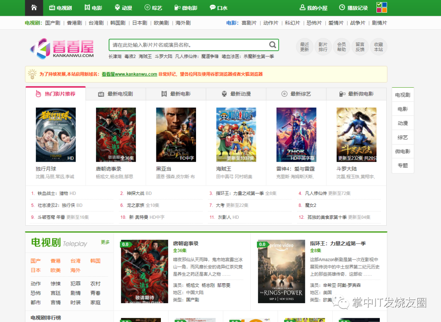Screen dimensions: 441x322
Task: Open 独行月球 poster thumbnail
Action: (x=56, y=135)
